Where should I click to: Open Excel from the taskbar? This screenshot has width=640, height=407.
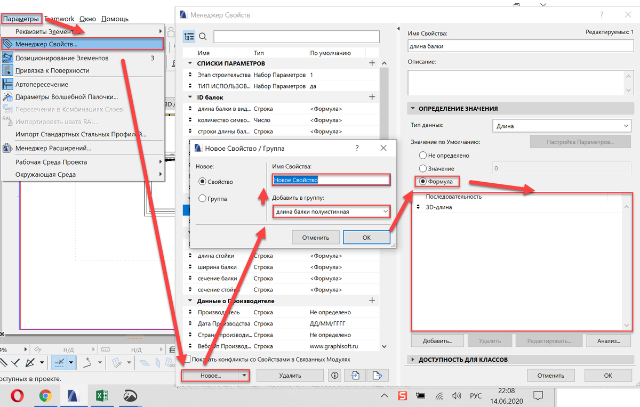pyautogui.click(x=101, y=396)
